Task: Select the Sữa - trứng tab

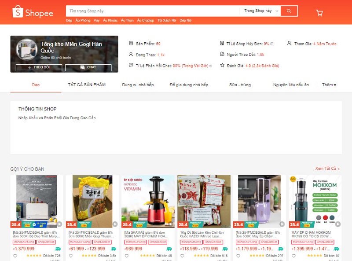Action: coord(240,85)
